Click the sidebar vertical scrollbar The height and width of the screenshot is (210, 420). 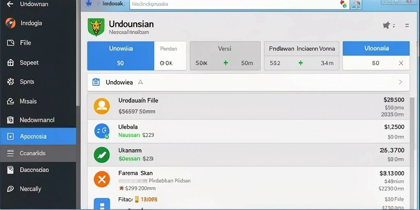pyautogui.click(x=78, y=54)
